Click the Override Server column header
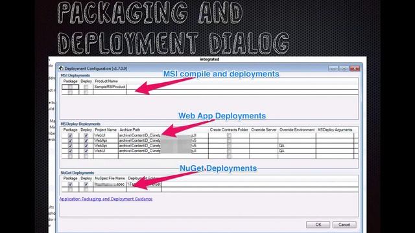The width and height of the screenshot is (415, 233). [264, 129]
